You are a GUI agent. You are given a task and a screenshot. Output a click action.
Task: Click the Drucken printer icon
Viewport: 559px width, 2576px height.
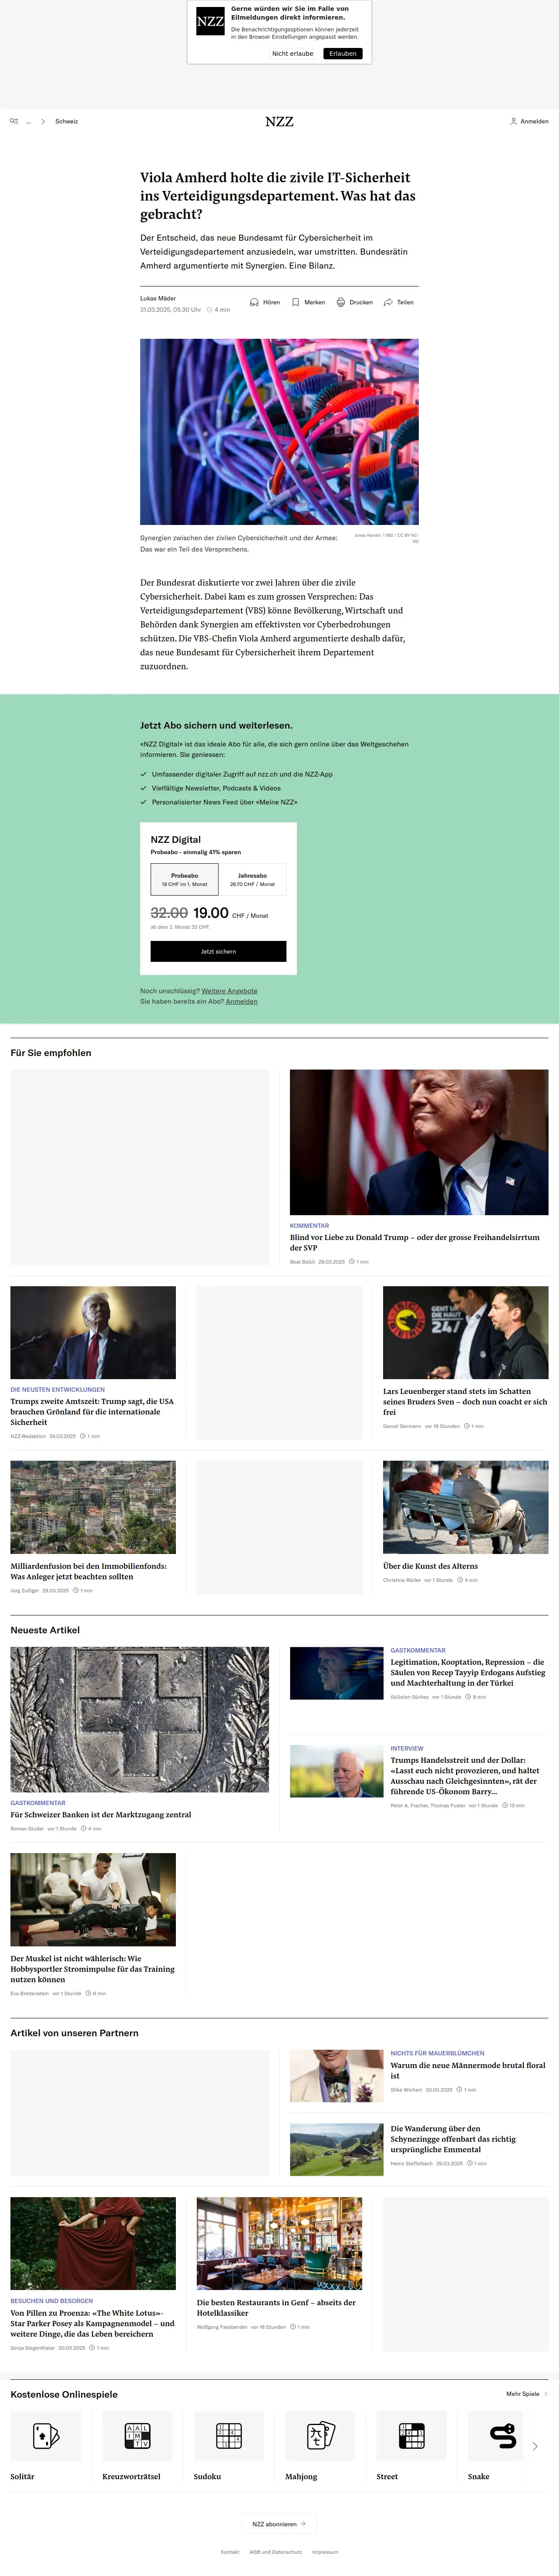(340, 302)
